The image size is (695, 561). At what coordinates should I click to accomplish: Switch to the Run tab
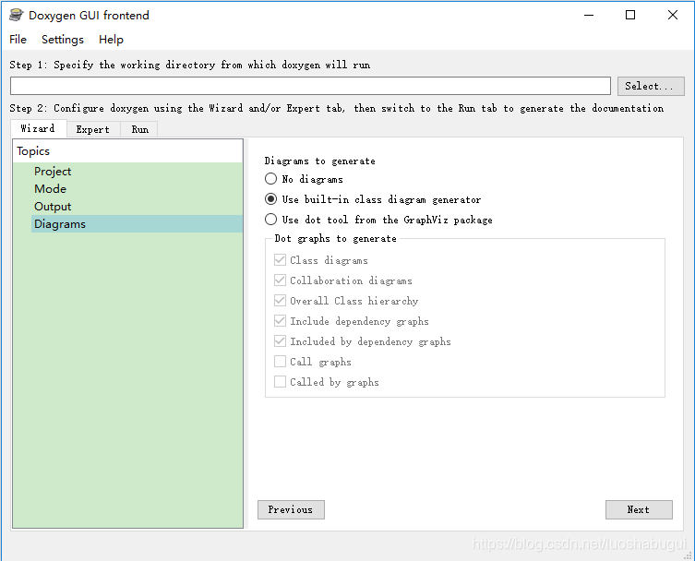tap(139, 129)
